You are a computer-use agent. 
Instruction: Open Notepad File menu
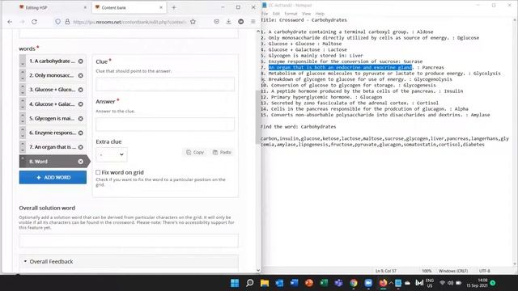click(265, 14)
